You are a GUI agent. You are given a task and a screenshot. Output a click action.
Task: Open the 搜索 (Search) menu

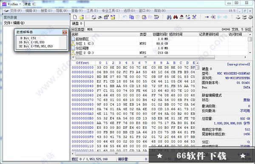[46, 11]
